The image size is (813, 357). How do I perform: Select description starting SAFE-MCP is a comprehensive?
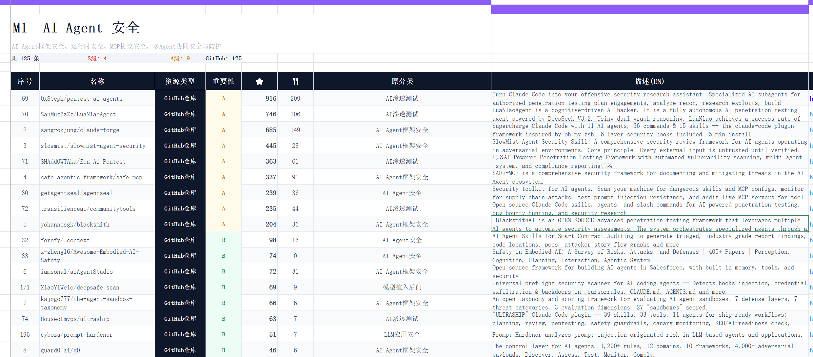(x=650, y=177)
